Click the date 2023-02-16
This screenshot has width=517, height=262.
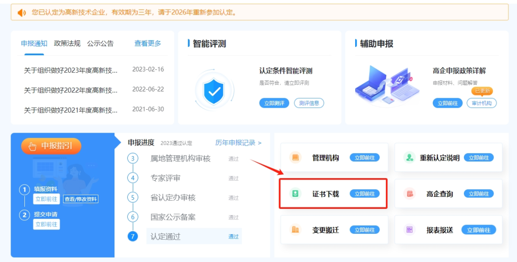148,69
